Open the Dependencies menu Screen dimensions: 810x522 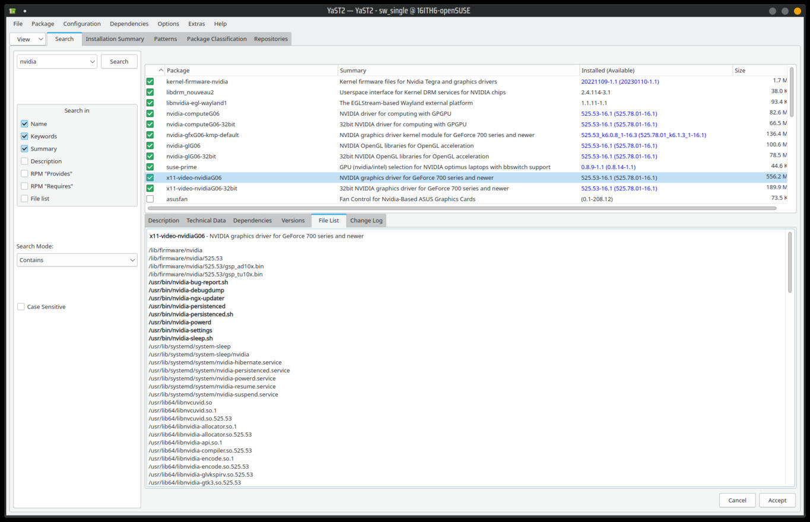coord(129,24)
